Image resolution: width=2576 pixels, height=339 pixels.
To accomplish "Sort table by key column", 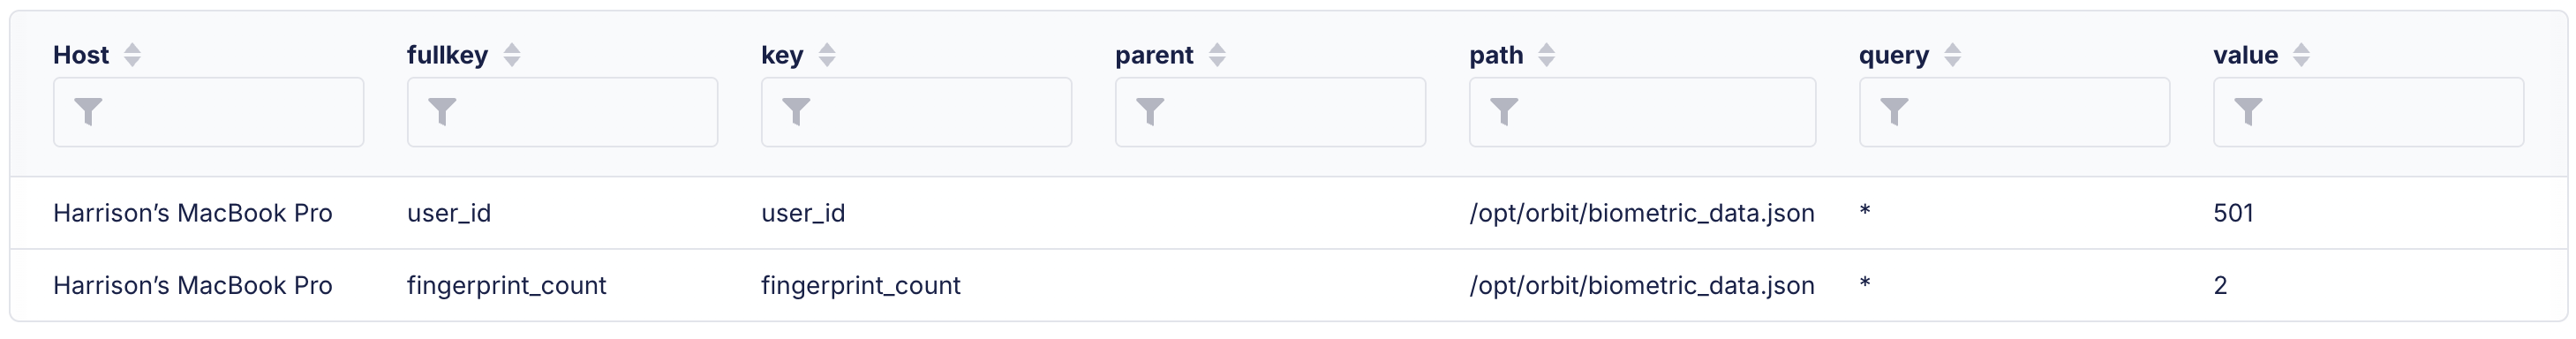I will pos(827,55).
